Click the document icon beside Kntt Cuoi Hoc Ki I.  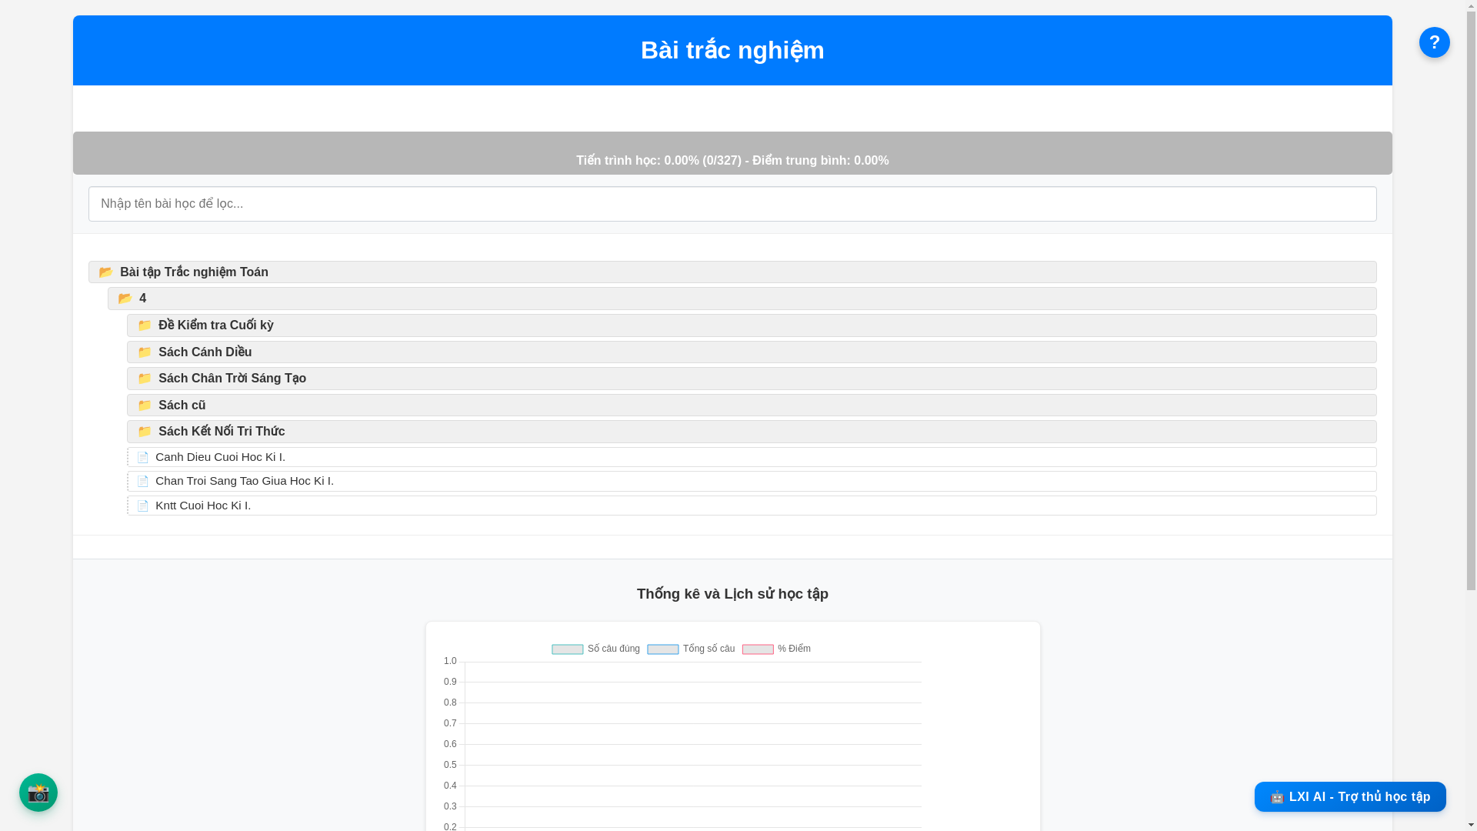[x=142, y=506]
